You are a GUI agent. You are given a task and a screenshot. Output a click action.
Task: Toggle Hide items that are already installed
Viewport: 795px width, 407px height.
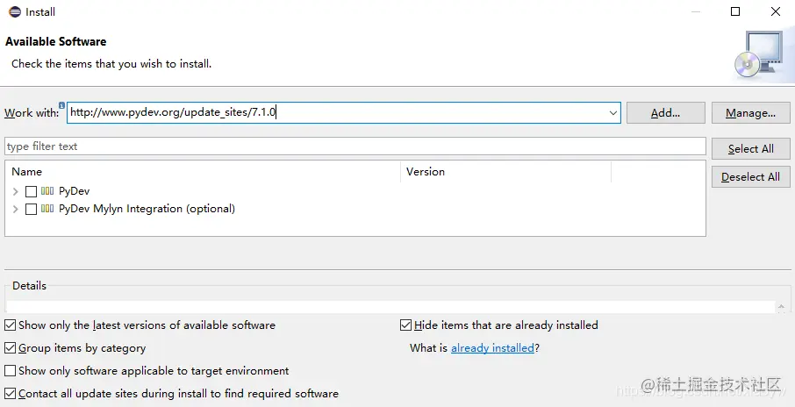405,325
